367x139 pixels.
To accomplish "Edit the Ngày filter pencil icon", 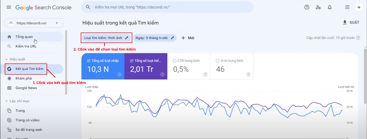I will tap(172, 38).
